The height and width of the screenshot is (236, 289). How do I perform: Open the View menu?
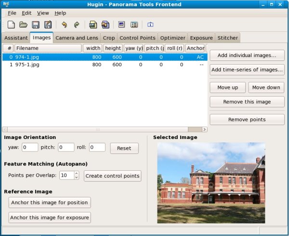tap(43, 13)
